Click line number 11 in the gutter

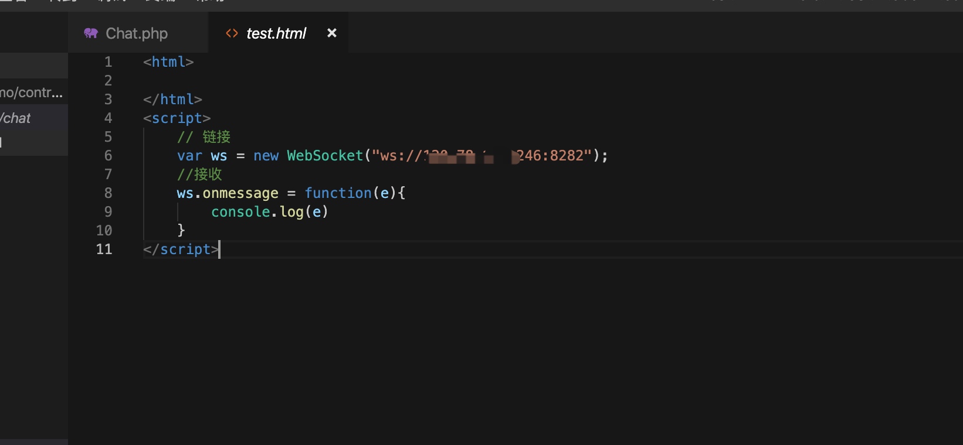pos(104,249)
